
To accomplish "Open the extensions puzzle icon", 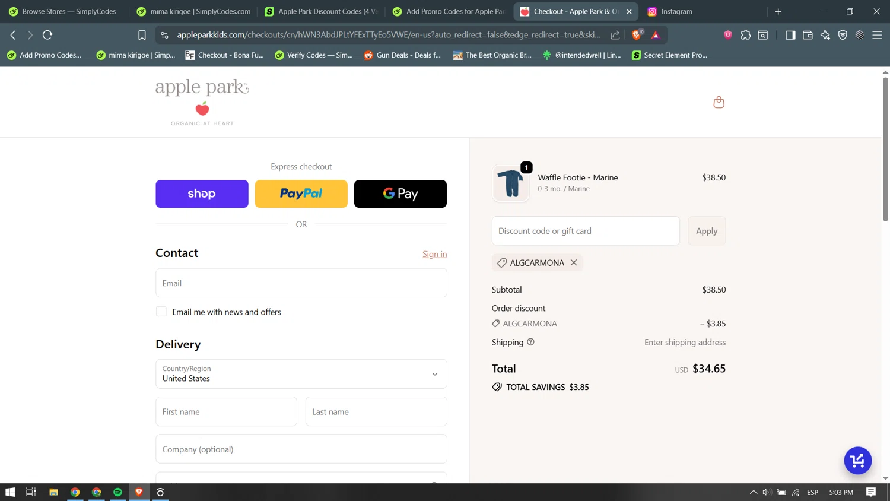I will [746, 35].
